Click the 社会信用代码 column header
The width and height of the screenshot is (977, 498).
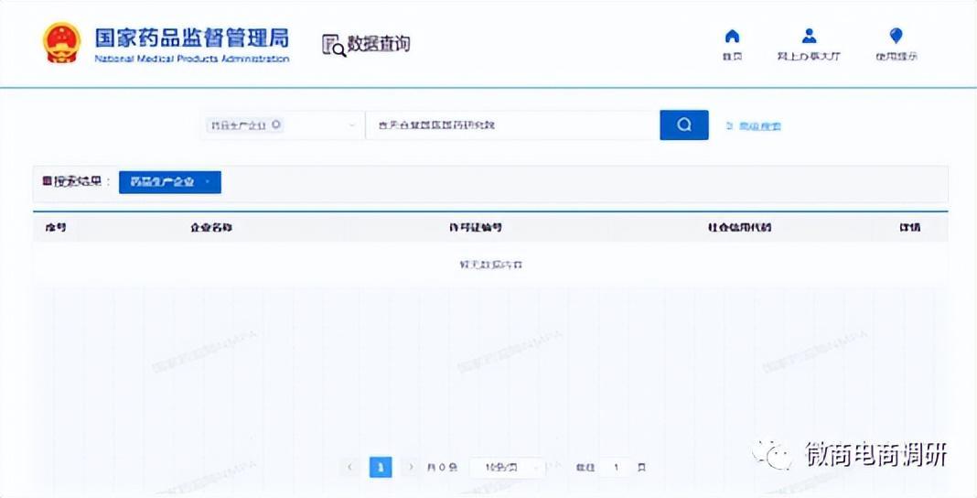[x=733, y=227]
